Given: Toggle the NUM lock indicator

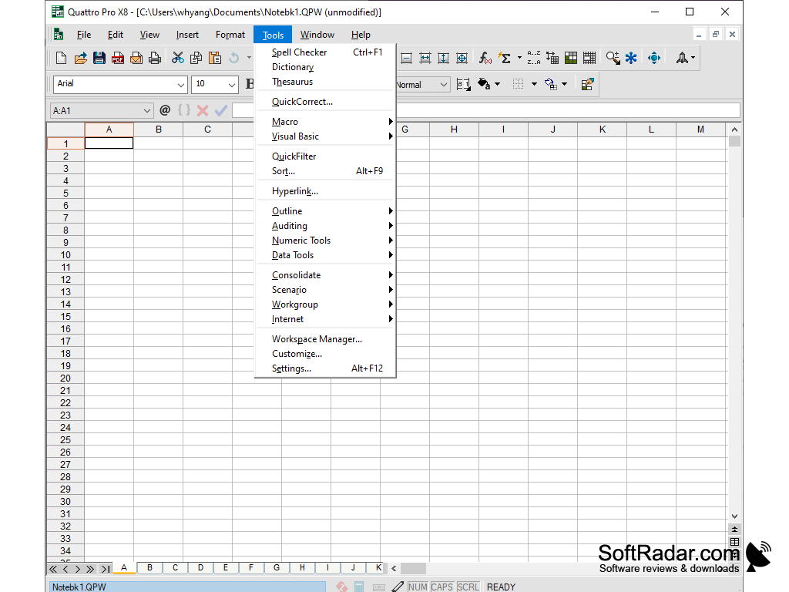Looking at the screenshot, I should [417, 587].
